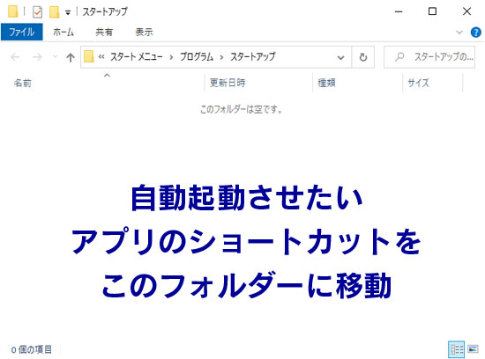
Task: Sort by the 更新日時 column header
Action: pos(228,83)
